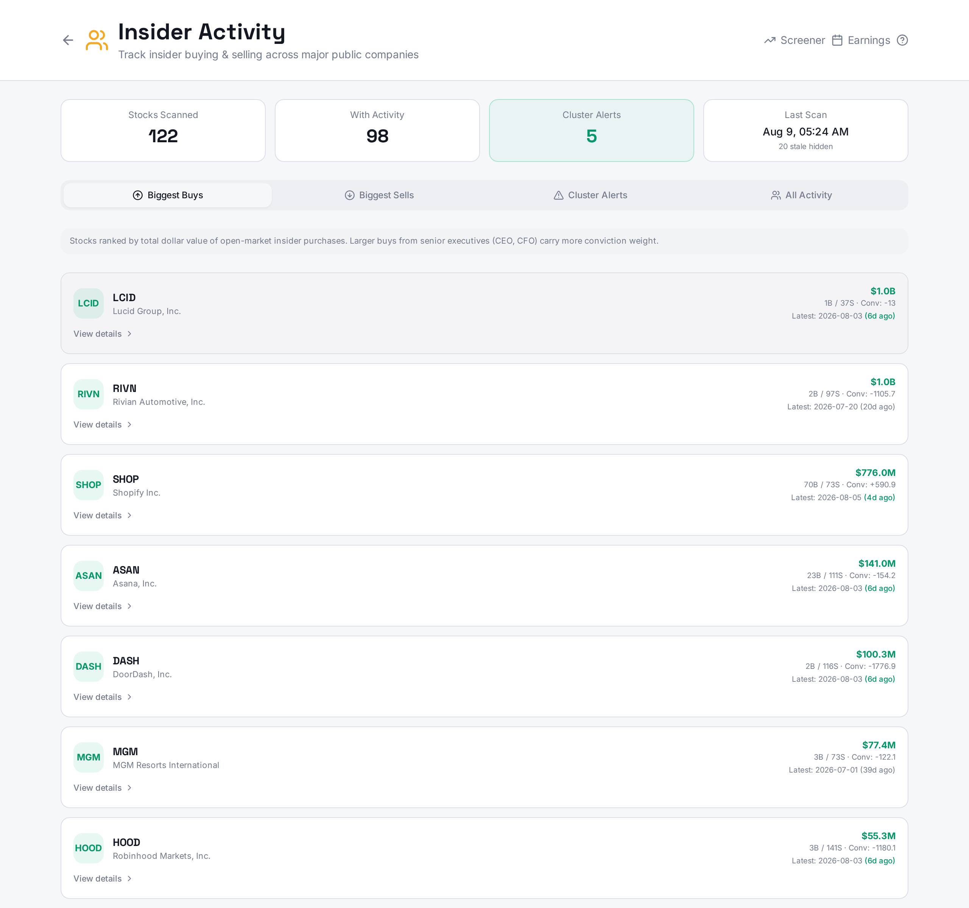Click the $55.3M buy value
The width and height of the screenshot is (969, 908).
(x=878, y=836)
